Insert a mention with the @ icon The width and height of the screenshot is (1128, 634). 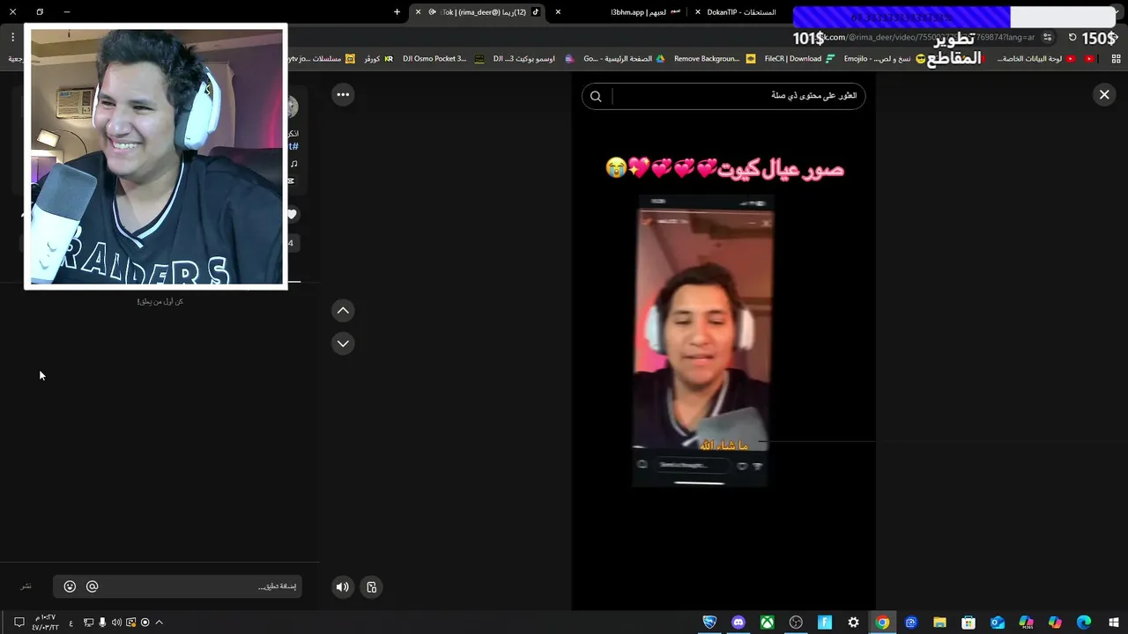coord(92,586)
